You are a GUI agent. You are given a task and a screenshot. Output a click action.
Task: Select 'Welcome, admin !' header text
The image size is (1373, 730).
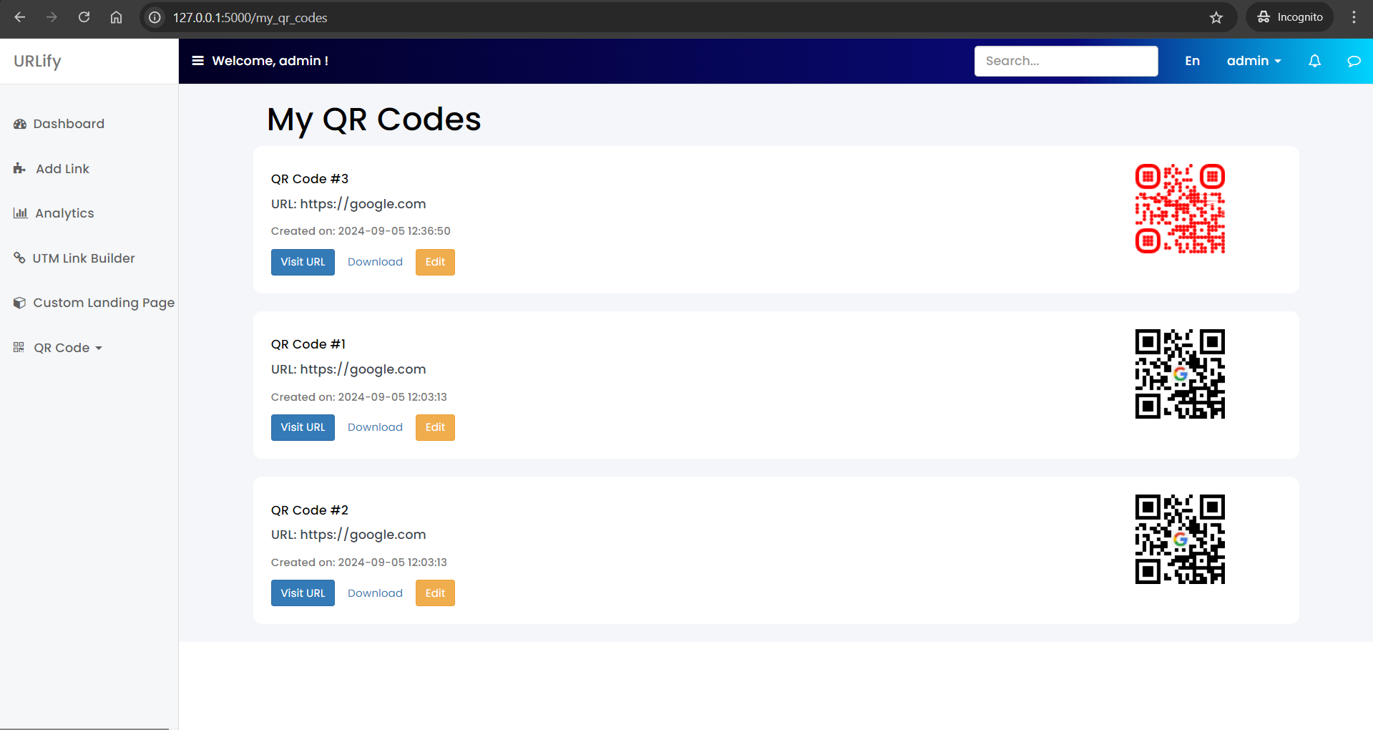coord(270,61)
